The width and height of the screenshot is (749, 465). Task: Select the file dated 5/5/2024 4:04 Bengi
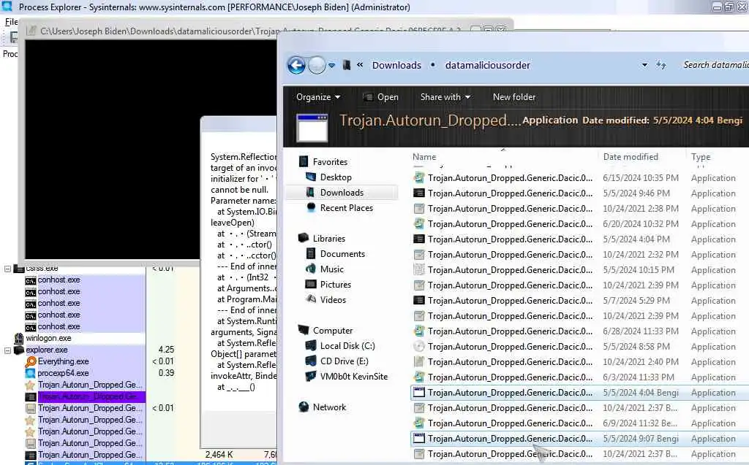point(579,393)
